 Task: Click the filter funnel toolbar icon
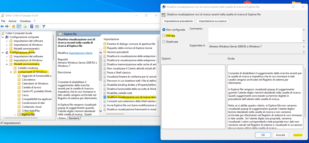pyautogui.click(x=43, y=27)
